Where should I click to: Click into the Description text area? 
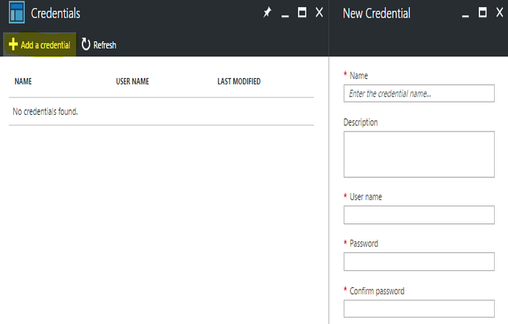pyautogui.click(x=419, y=154)
